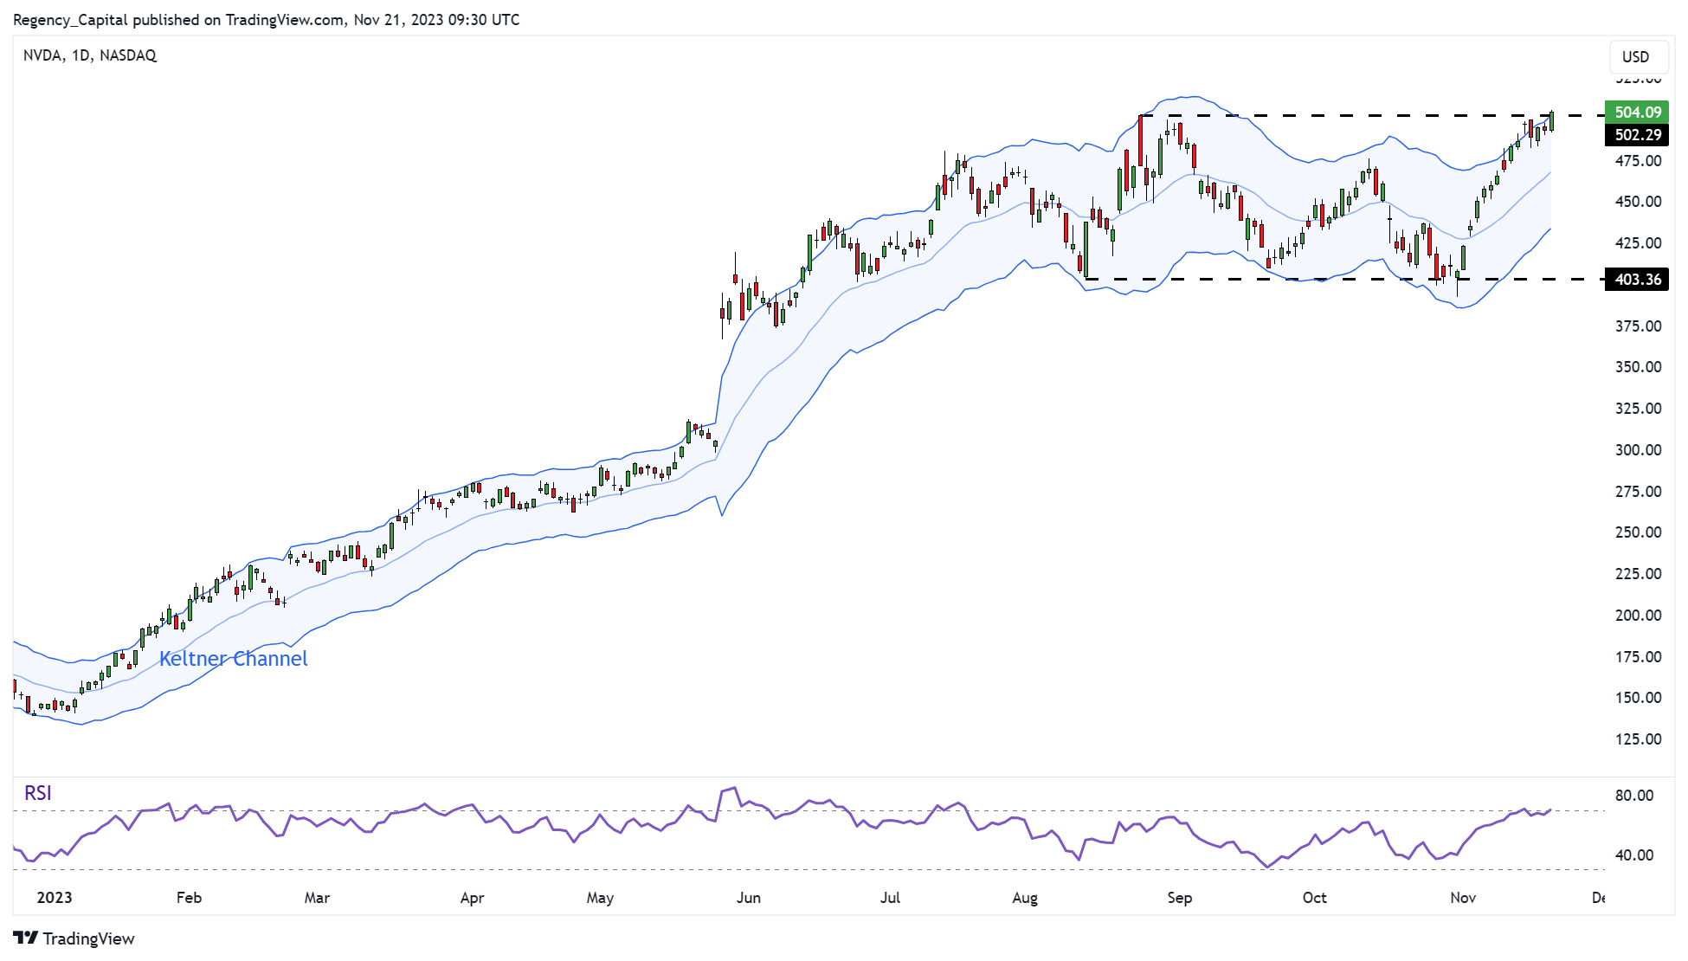Click the 250.00 price axis value

[x=1638, y=532]
